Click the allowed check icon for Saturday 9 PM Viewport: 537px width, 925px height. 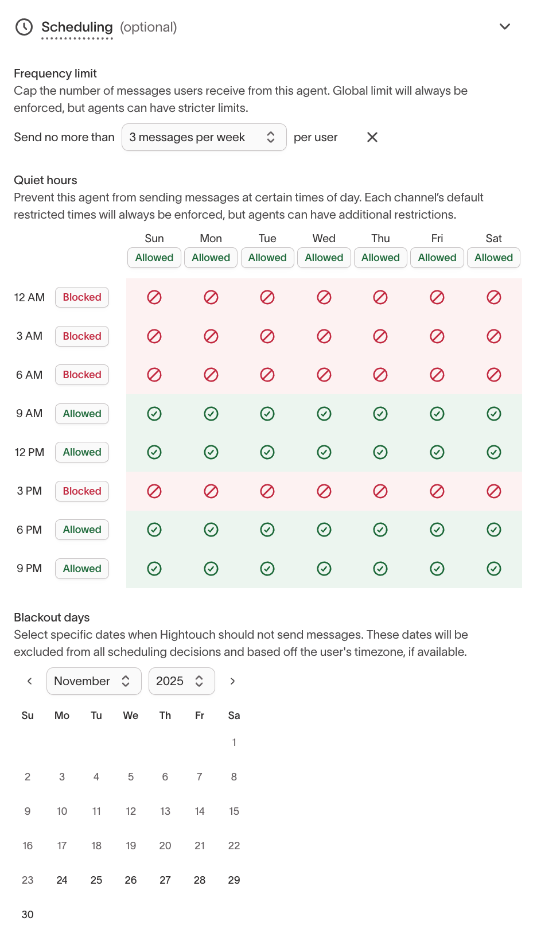pos(493,569)
